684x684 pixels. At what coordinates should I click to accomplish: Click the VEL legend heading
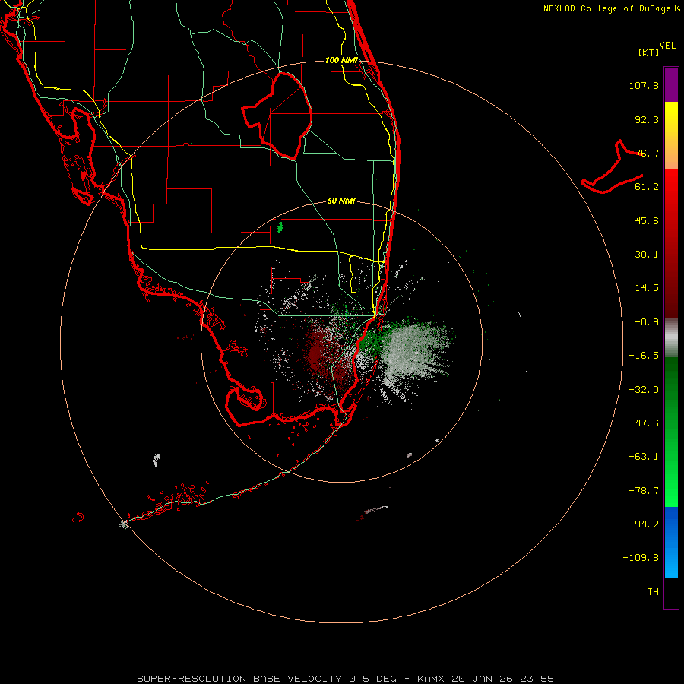667,46
